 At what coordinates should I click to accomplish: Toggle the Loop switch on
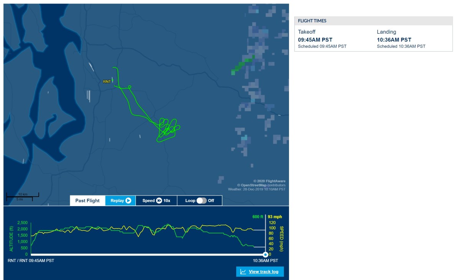202,200
